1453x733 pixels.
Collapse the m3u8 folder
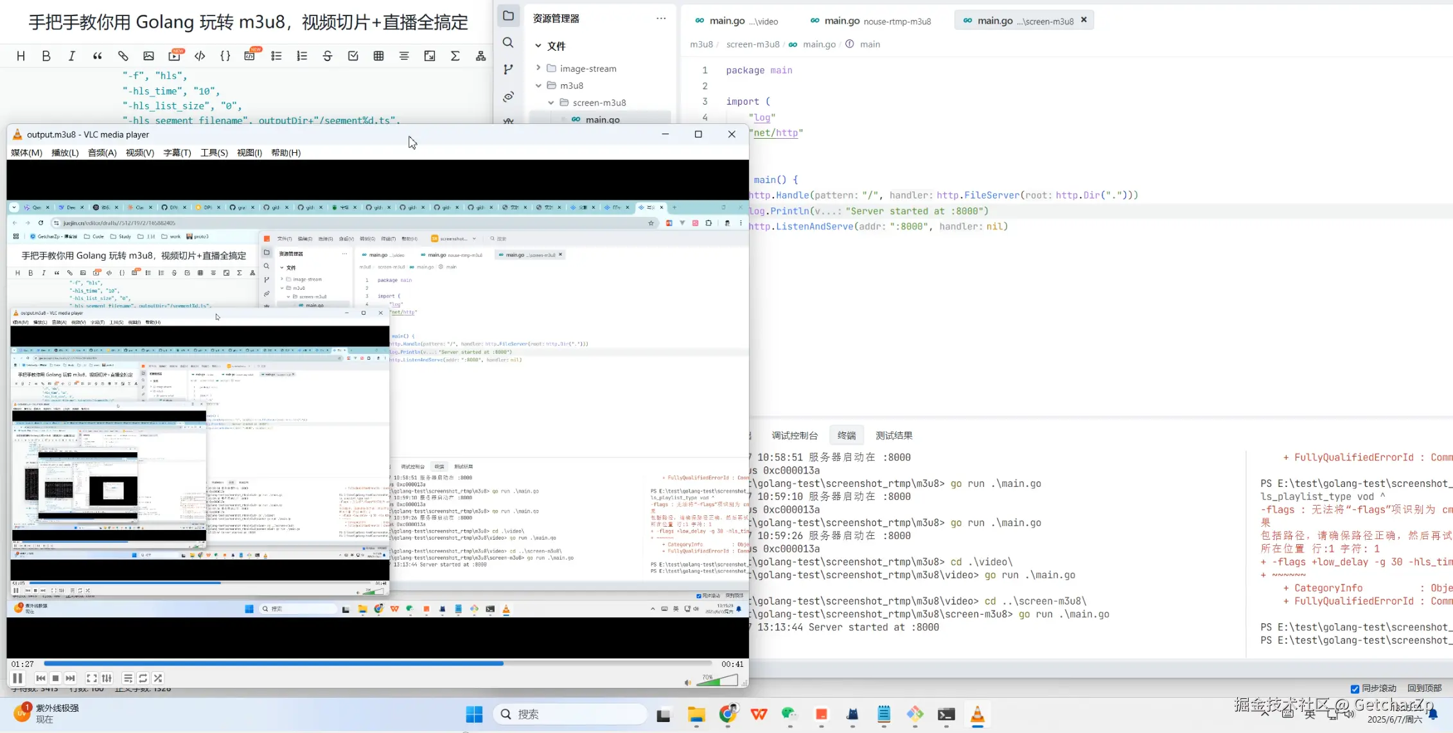(x=538, y=85)
